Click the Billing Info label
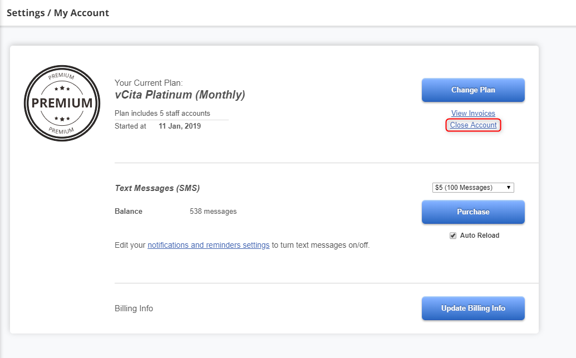 pos(134,308)
